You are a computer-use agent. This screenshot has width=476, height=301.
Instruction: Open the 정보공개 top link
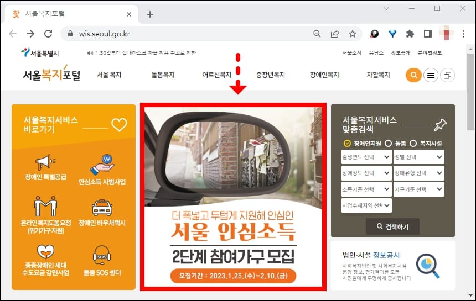[x=401, y=52]
